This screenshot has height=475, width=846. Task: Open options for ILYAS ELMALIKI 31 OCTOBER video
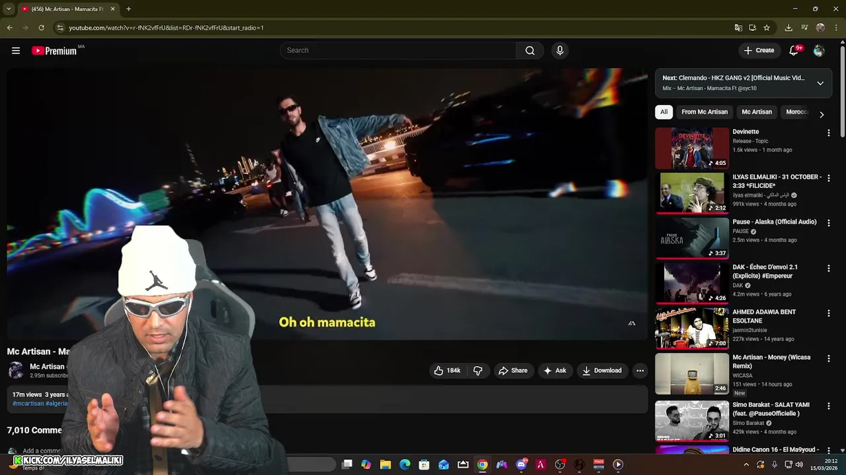pos(828,178)
